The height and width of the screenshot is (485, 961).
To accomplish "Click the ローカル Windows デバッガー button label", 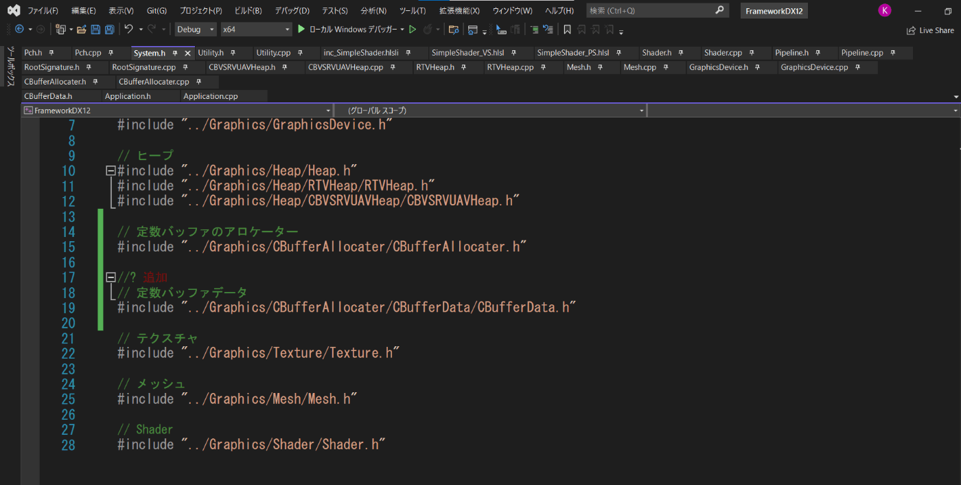I will [x=353, y=30].
